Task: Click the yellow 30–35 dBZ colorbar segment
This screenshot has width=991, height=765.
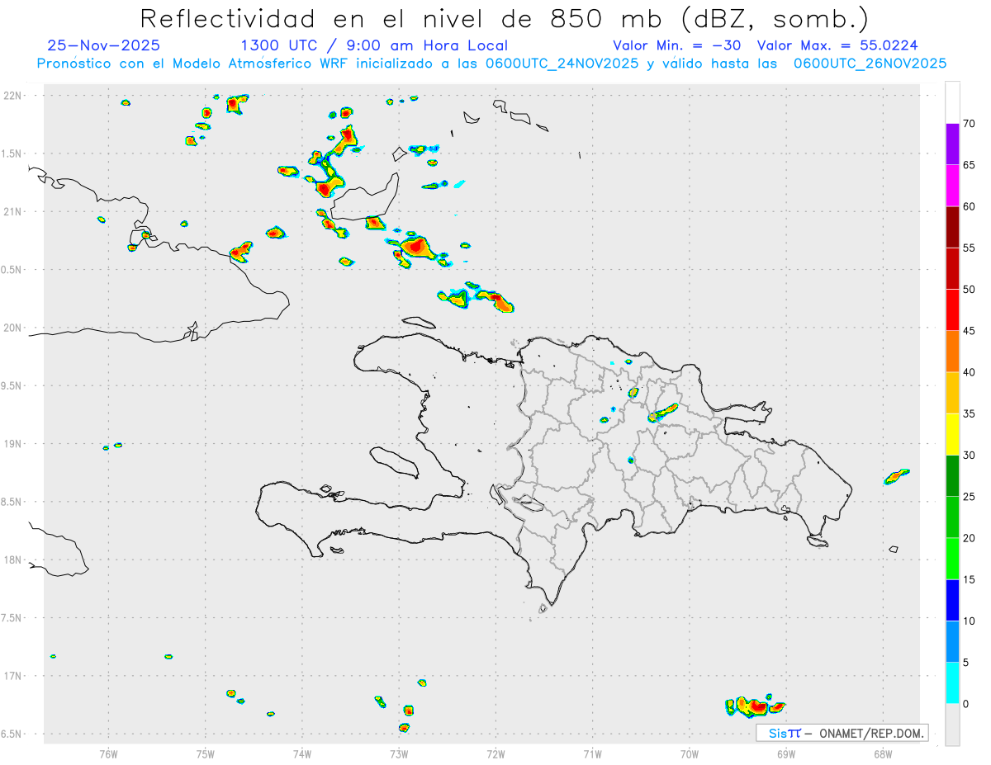Action: (x=952, y=434)
